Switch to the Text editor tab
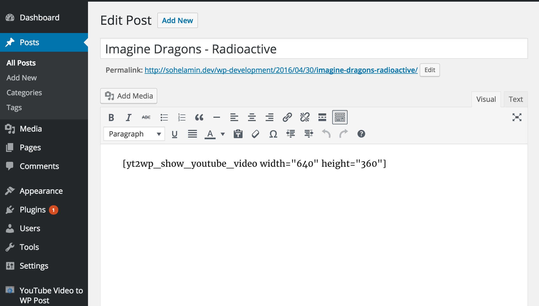The height and width of the screenshot is (306, 539). pos(516,99)
